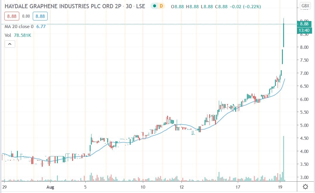The image size is (315, 193).
Task: Click the 10 date label on time axis
Action: click(x=143, y=187)
